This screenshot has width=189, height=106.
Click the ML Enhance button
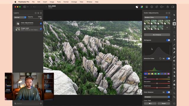click(x=157, y=35)
